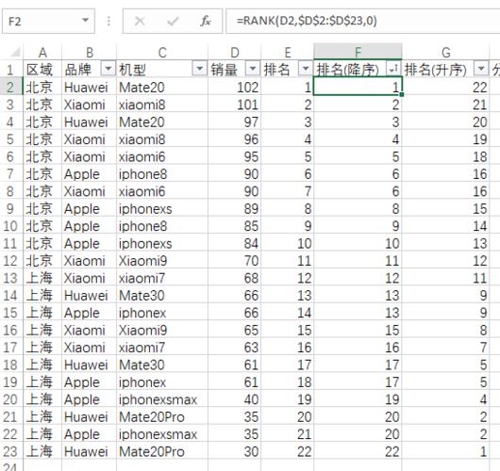This screenshot has height=471, width=500.
Task: Select column D header
Action: point(234,52)
